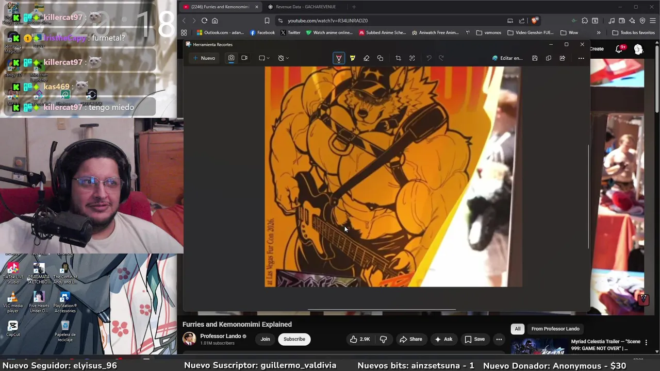The image size is (660, 371).
Task: Open a new browser tab
Action: point(354,7)
